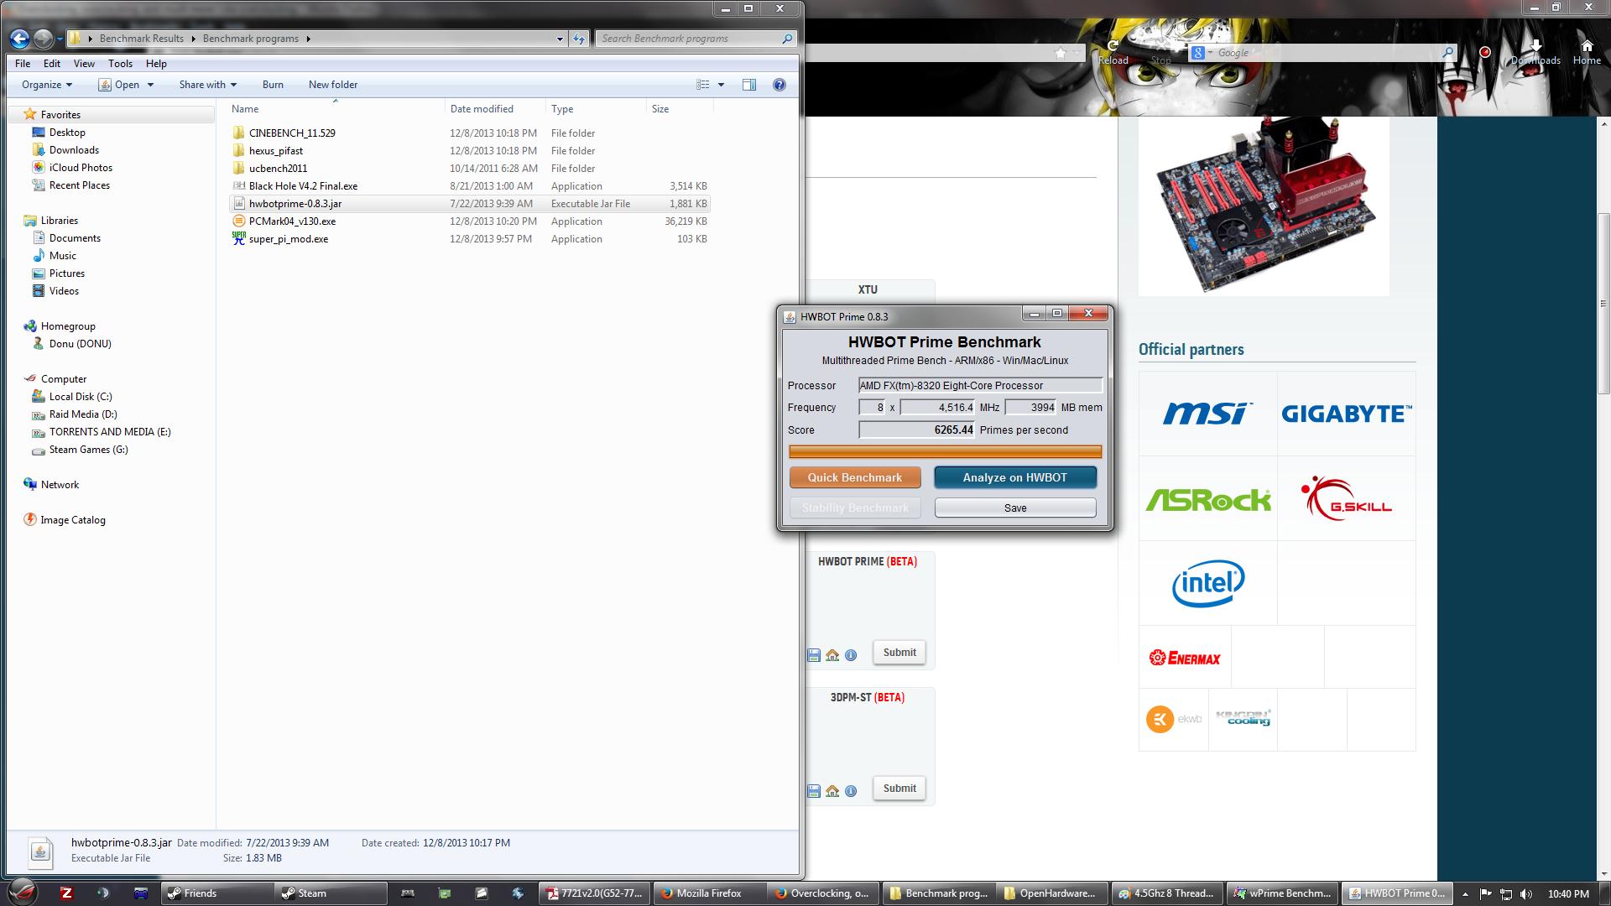Image resolution: width=1611 pixels, height=906 pixels.
Task: Open the ROG start orb
Action: point(23,893)
